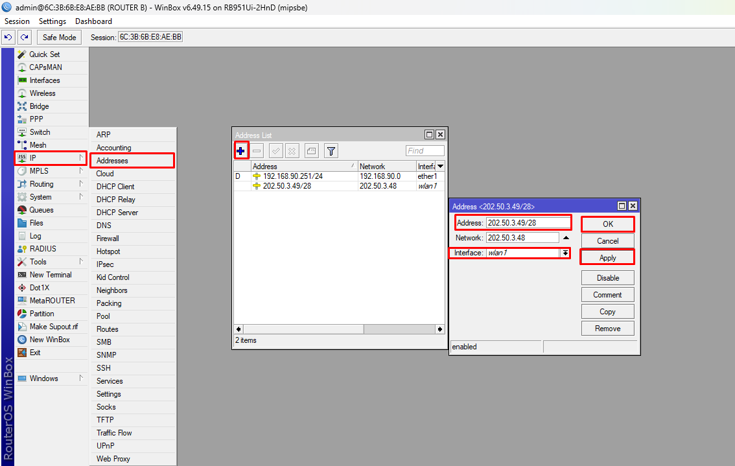Open Files in the sidebar
The width and height of the screenshot is (735, 466).
52,223
